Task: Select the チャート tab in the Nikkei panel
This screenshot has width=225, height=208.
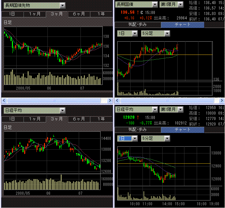Action: tap(182, 130)
